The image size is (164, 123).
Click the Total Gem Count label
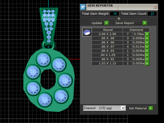[134, 14]
